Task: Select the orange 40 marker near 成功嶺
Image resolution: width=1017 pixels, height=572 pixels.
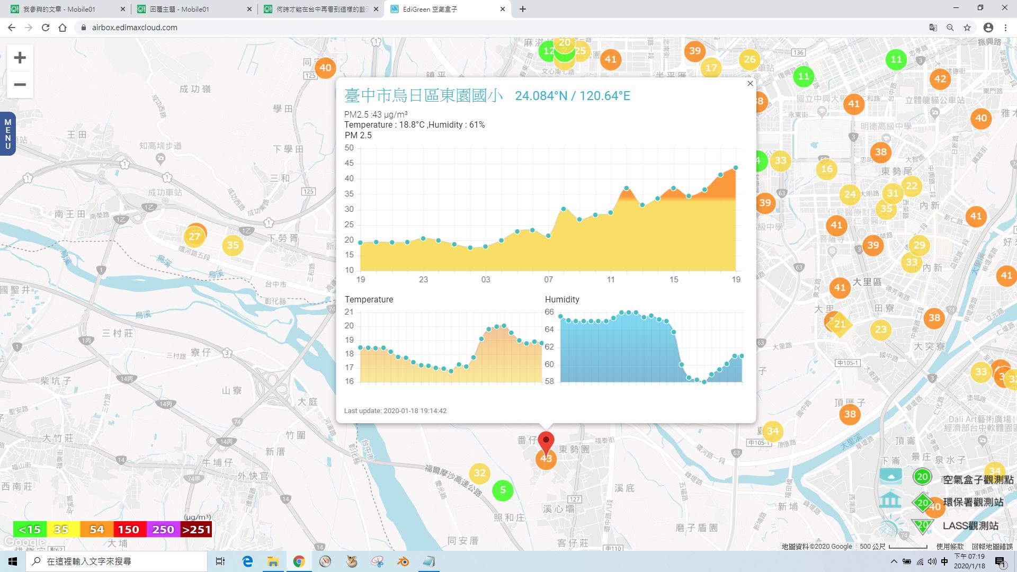Action: pyautogui.click(x=325, y=68)
